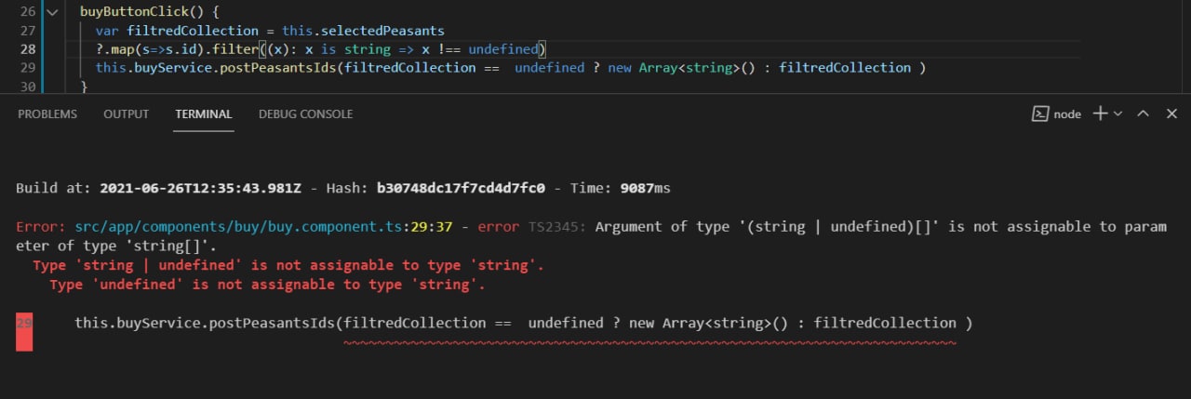1191x399 pixels.
Task: Close the terminal panel
Action: click(1171, 113)
